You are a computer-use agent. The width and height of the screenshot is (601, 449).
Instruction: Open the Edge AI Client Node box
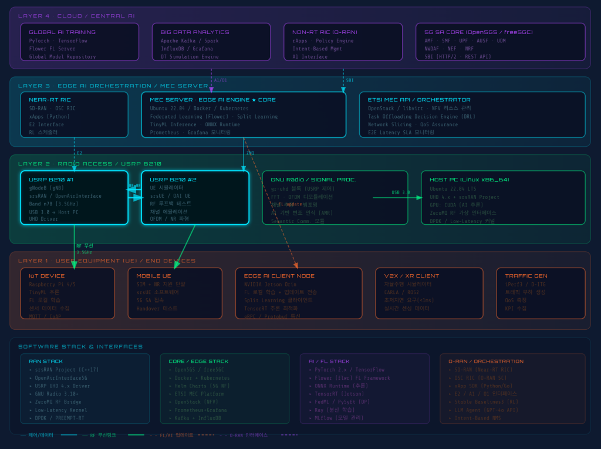pos(298,293)
